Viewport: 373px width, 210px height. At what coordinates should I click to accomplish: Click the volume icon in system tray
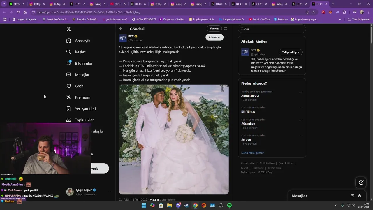(x=353, y=205)
